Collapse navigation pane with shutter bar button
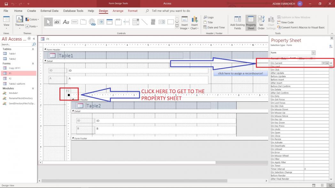The image size is (335, 188). click(x=34, y=39)
